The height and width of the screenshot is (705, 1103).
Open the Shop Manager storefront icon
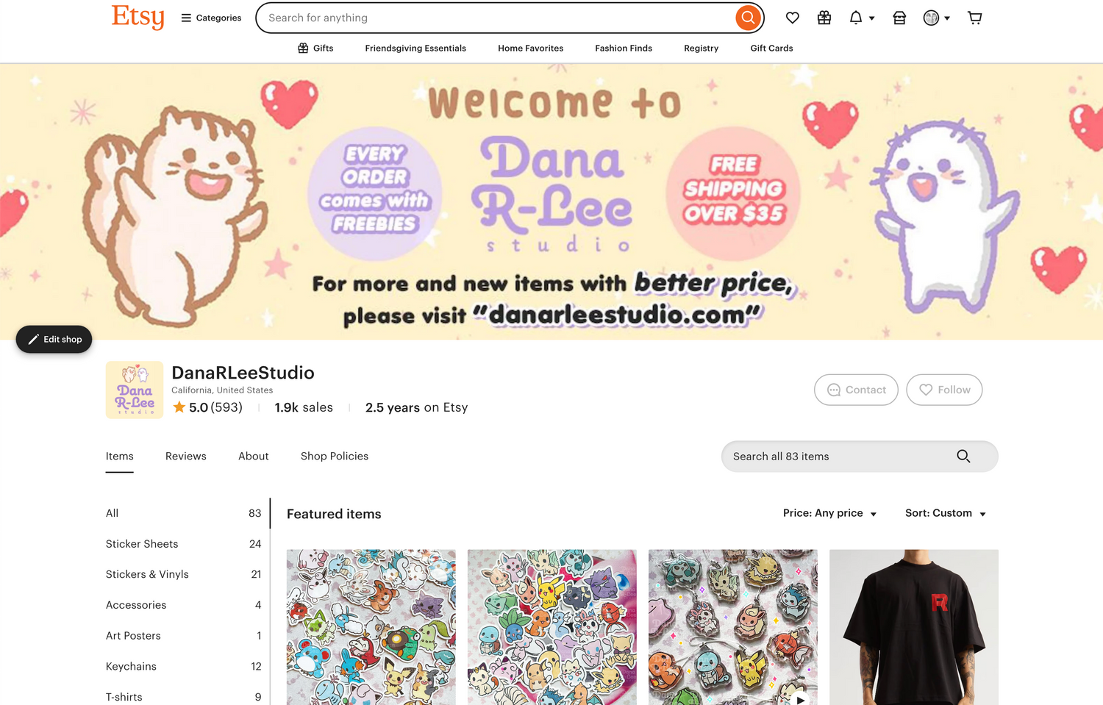899,18
